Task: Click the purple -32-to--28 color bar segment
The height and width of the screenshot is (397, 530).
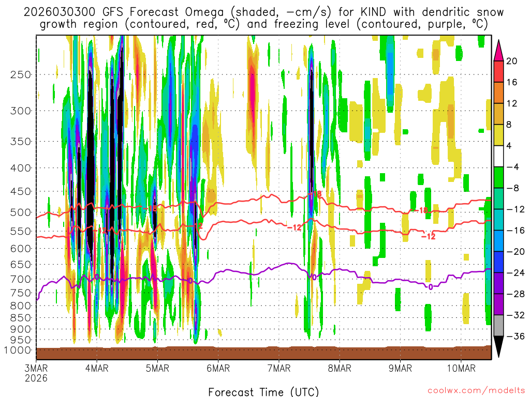Action: 498,304
